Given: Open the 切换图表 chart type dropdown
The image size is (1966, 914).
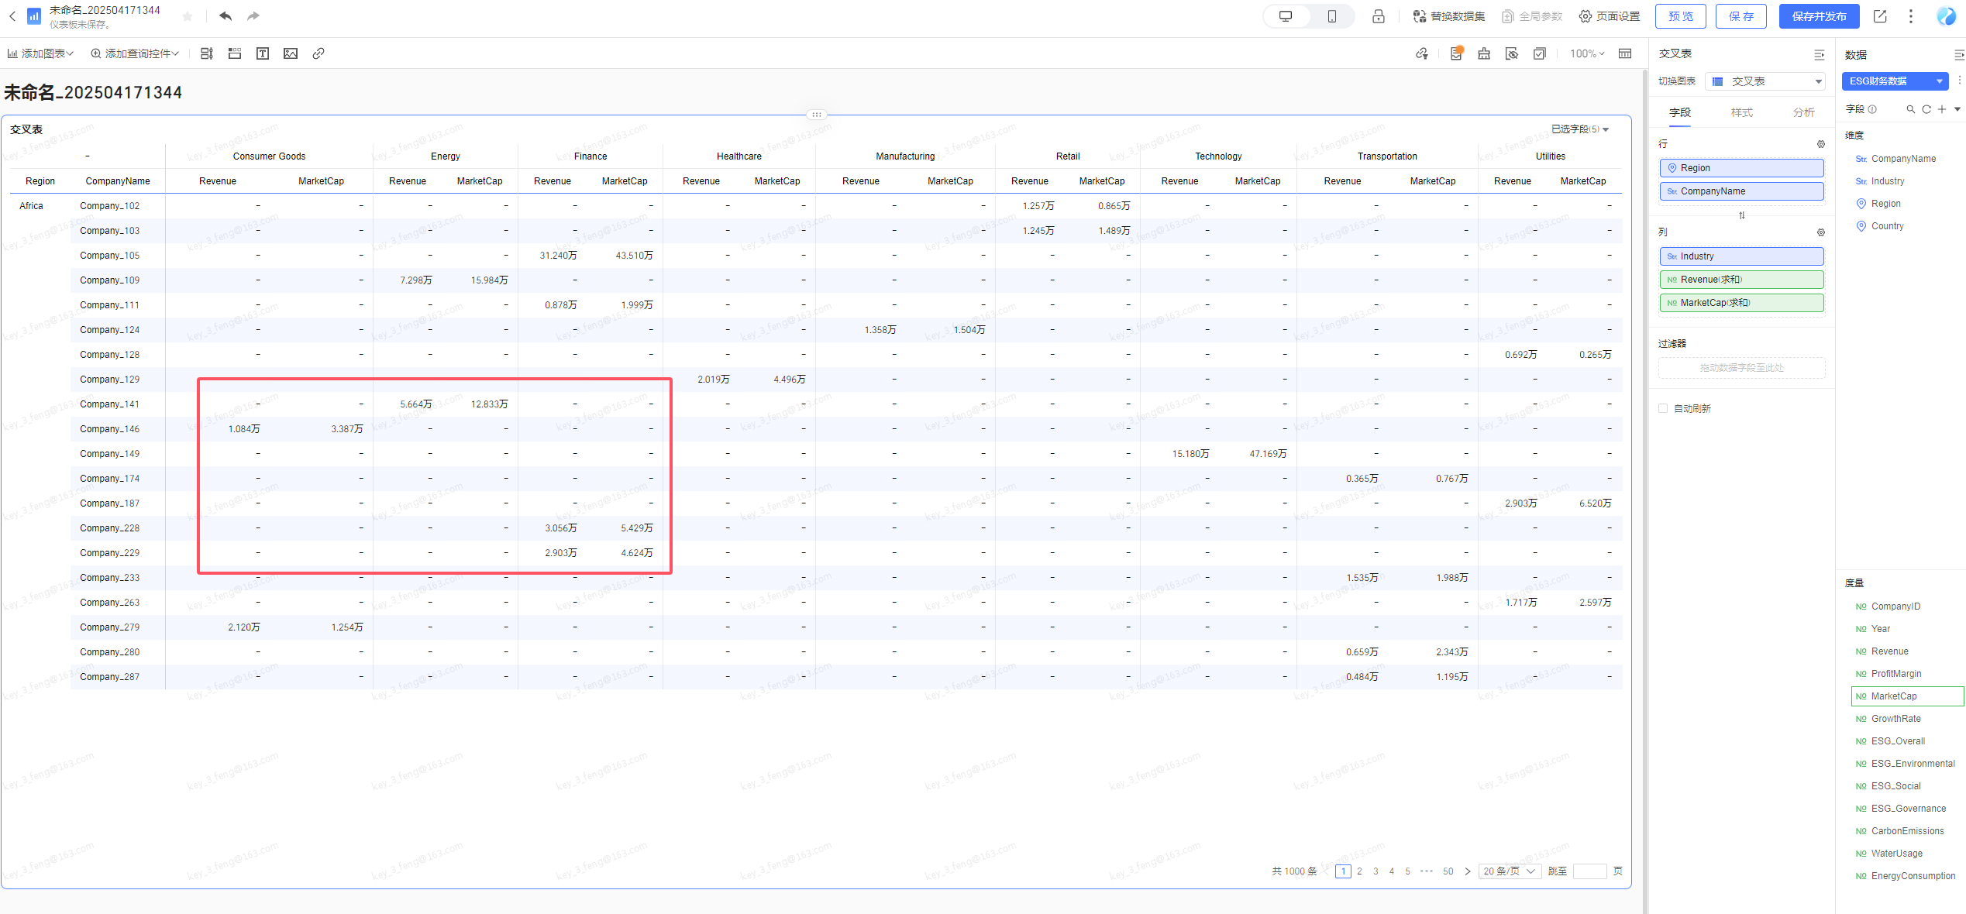Looking at the screenshot, I should 1765,81.
